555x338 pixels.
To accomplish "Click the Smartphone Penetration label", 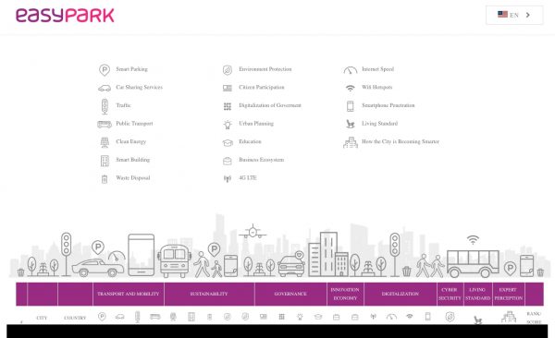I will pos(388,105).
